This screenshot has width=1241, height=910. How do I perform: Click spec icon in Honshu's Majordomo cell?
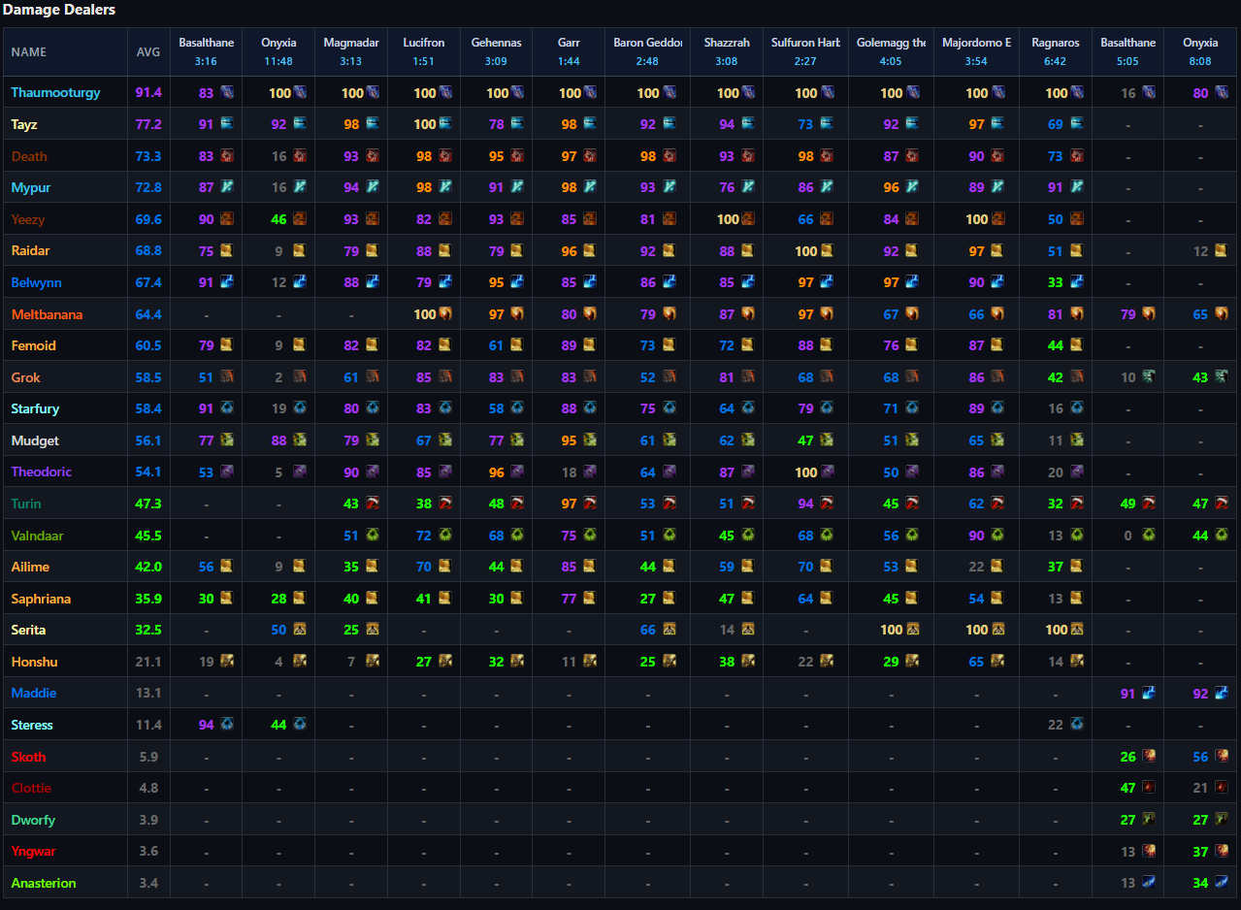996,662
